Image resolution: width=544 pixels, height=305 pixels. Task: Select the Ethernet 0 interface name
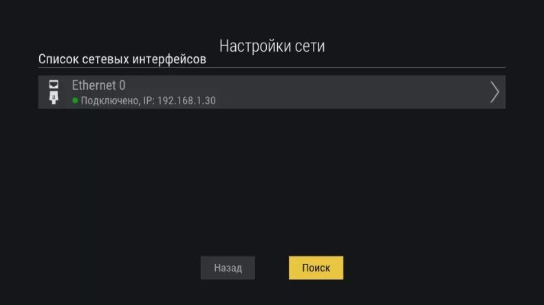(x=98, y=85)
